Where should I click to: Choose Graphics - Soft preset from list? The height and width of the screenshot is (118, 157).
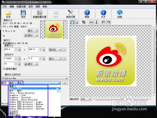(18, 95)
